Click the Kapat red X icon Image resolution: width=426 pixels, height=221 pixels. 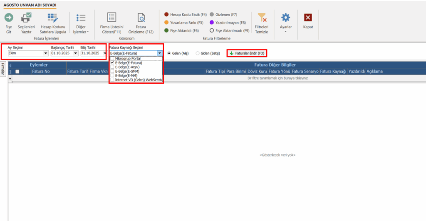(x=308, y=17)
